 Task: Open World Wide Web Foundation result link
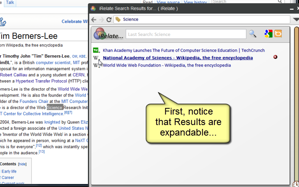167,65
